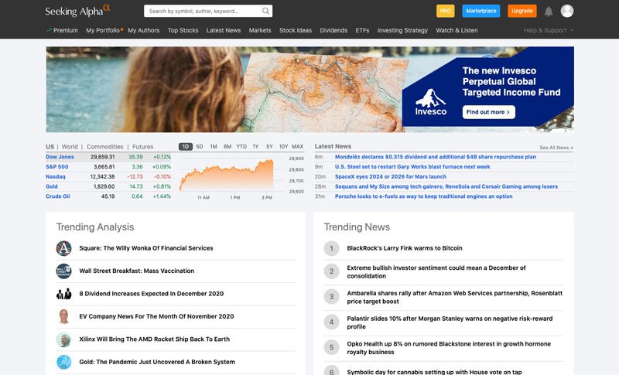Expand Help & Support dropdown
619x375 pixels.
click(549, 30)
